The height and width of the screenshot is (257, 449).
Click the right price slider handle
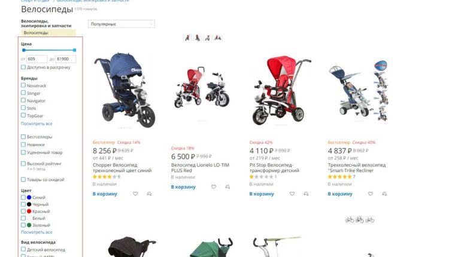click(x=74, y=50)
